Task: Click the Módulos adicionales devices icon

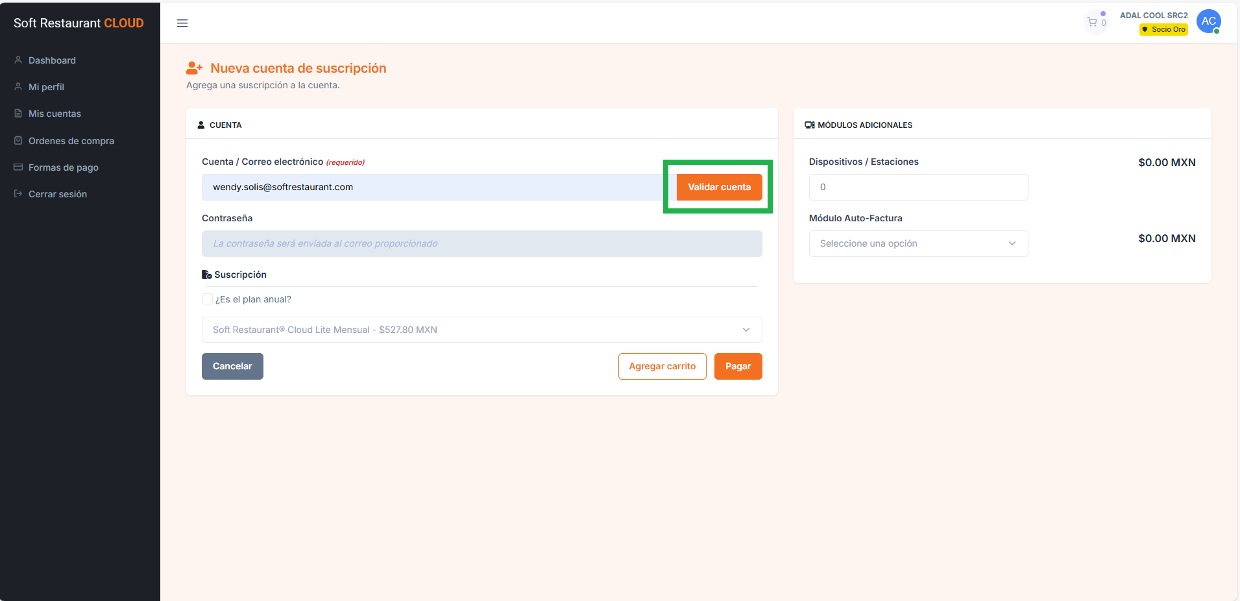Action: coord(810,125)
